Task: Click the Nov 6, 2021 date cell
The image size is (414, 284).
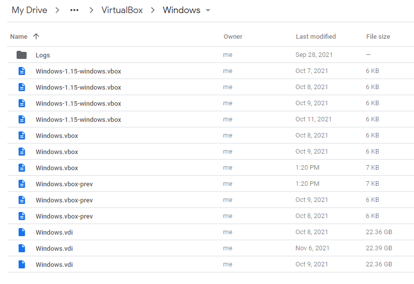Action: point(313,248)
